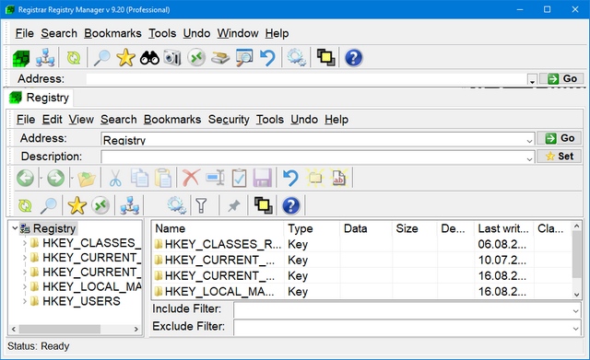Click the copy documents icon
Screen dimensions: 590x360
coord(139,178)
